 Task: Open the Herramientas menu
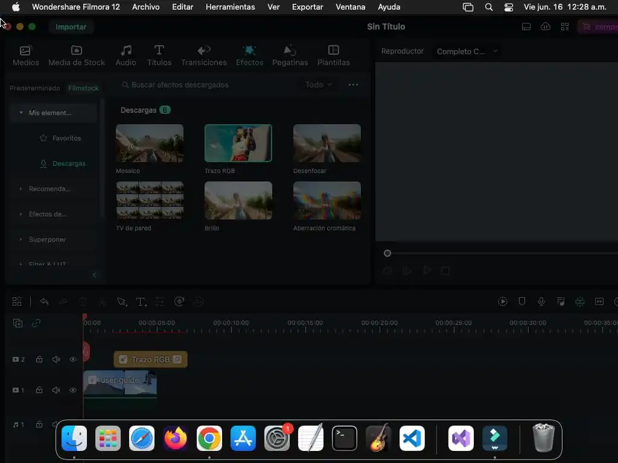pyautogui.click(x=230, y=7)
